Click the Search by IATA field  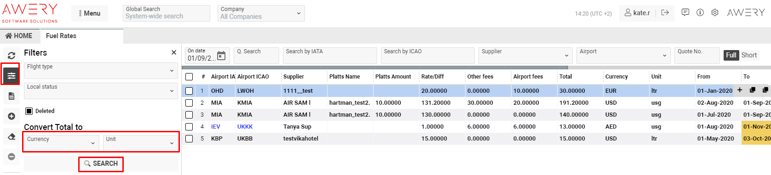point(329,56)
